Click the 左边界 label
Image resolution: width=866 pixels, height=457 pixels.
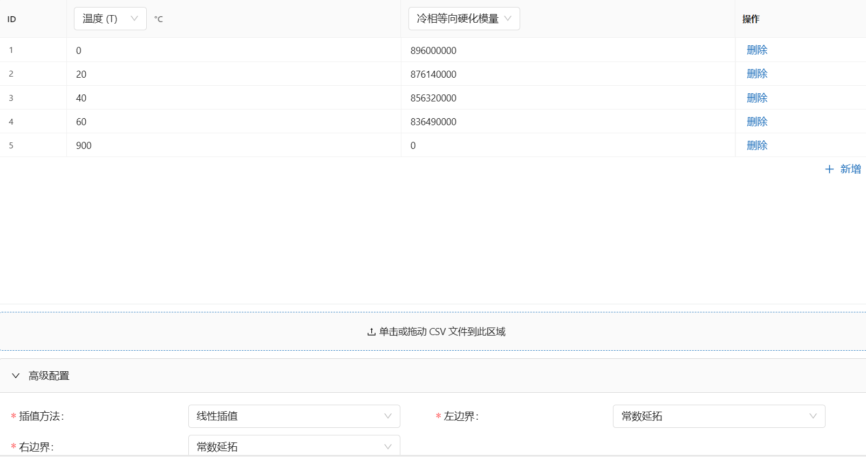(461, 417)
